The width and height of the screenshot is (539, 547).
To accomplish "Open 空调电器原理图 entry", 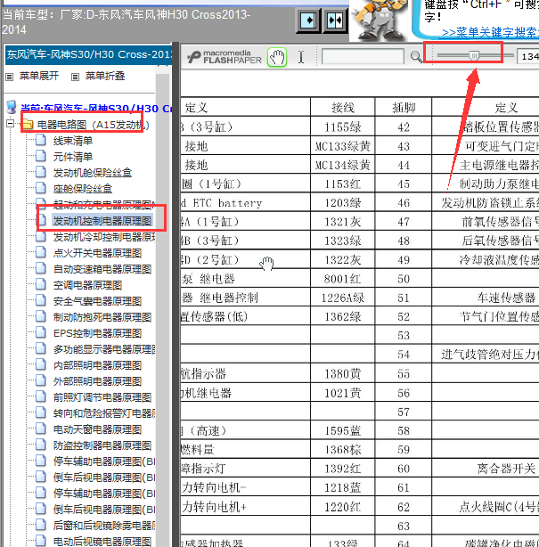I will point(87,285).
